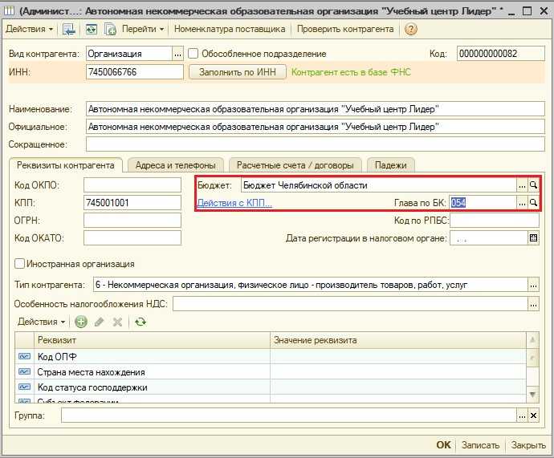Click Проверить контрагента button

[x=345, y=29]
